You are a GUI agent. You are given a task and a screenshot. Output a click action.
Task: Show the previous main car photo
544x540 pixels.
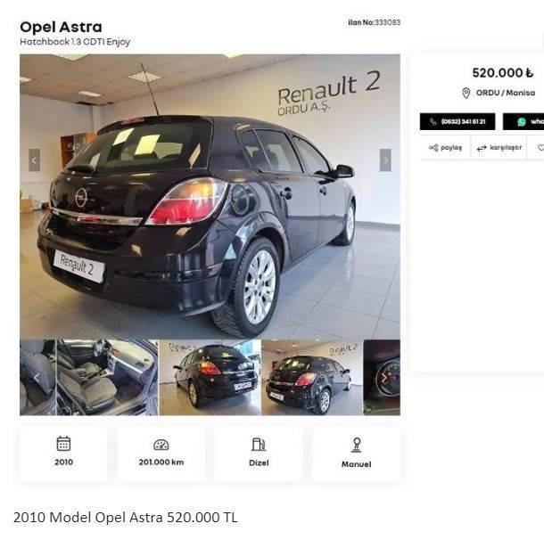pos(35,160)
